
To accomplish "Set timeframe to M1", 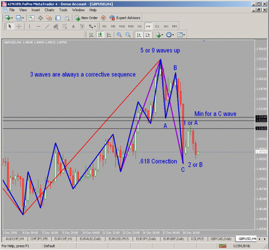I will coord(104,26).
